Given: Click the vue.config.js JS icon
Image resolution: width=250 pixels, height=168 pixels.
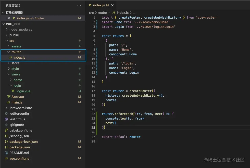Looking at the screenshot, I should click(x=6, y=158).
